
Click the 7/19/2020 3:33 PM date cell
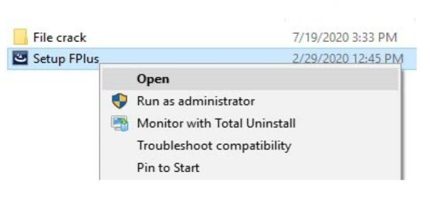point(345,37)
